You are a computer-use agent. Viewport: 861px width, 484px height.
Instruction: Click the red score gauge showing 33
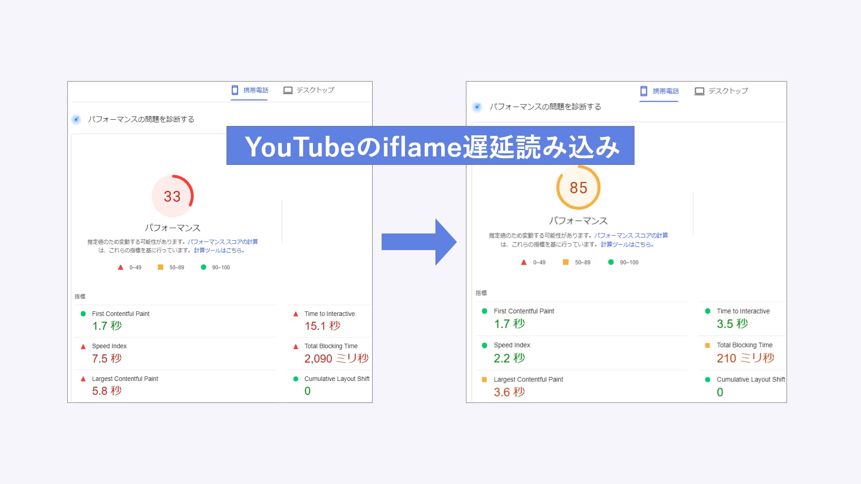pos(173,196)
